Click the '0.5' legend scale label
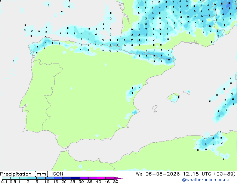The height and width of the screenshot is (183, 237). coord(13,182)
